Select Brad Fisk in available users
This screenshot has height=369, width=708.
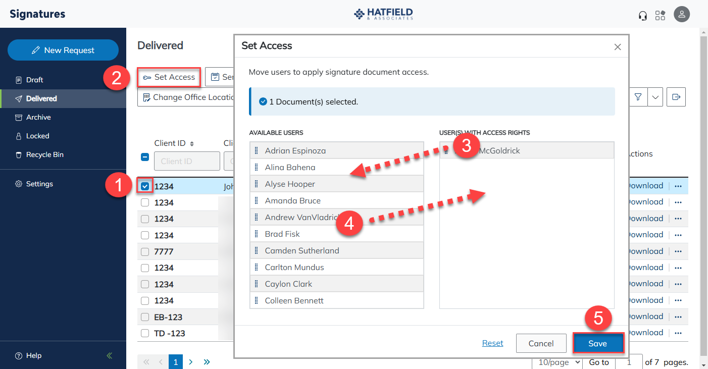pyautogui.click(x=337, y=234)
